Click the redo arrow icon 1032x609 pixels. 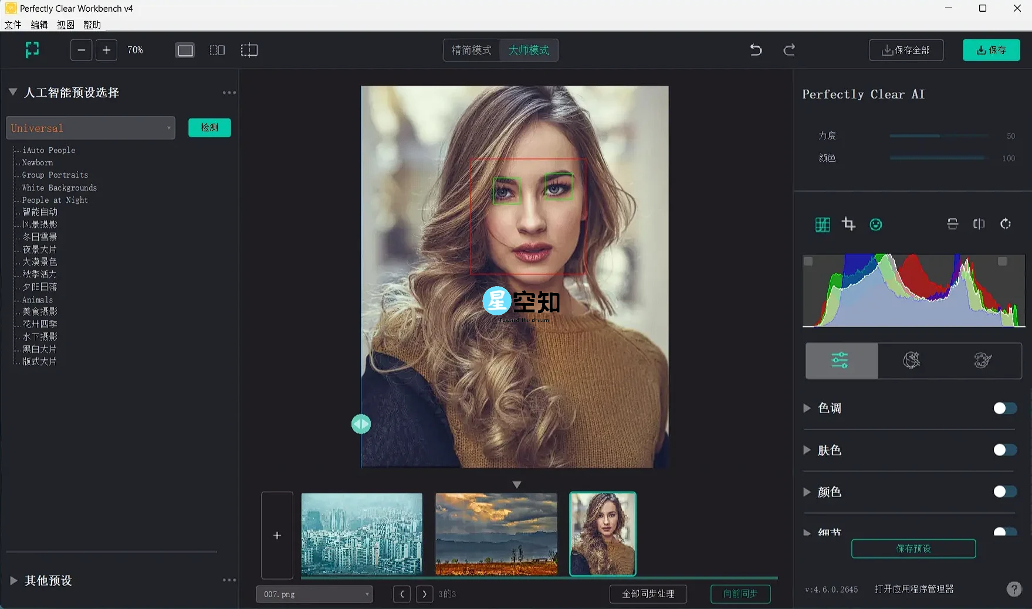tap(789, 50)
